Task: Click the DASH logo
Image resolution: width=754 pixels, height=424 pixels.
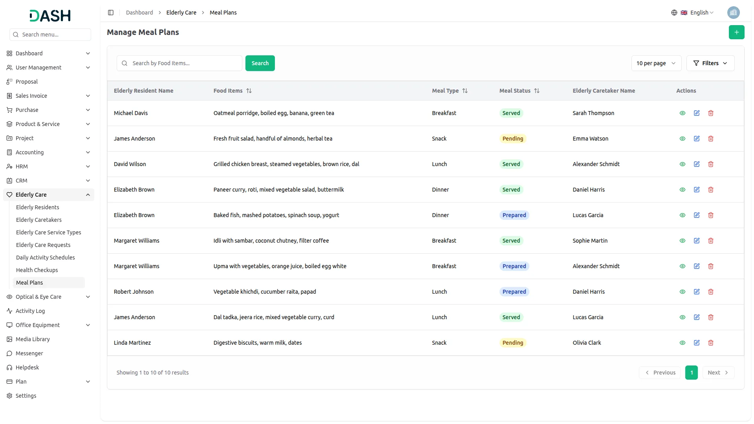Action: (x=50, y=16)
